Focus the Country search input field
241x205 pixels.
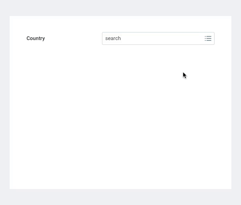pos(158,38)
